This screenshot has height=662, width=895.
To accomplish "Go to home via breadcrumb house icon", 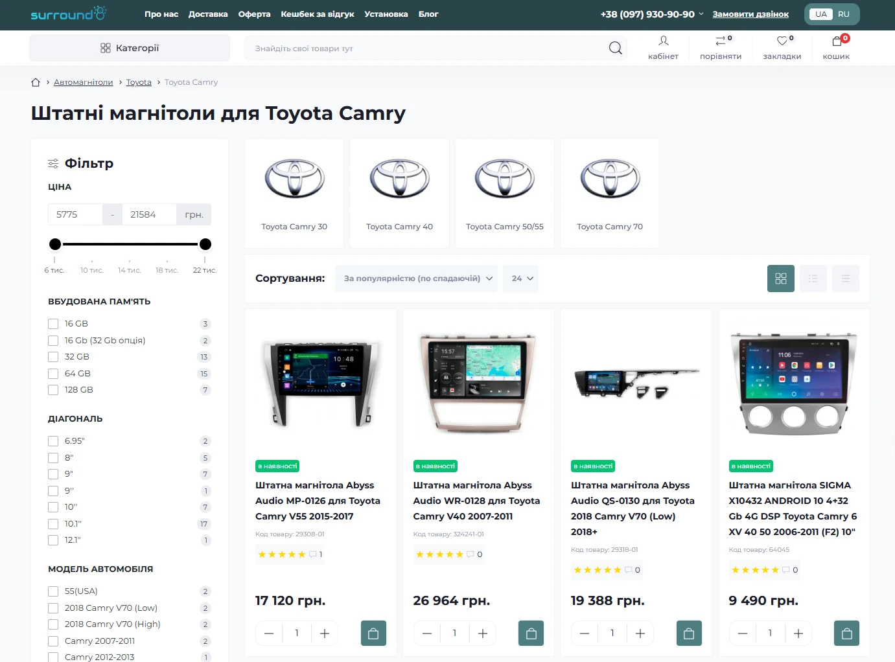I will tap(36, 82).
